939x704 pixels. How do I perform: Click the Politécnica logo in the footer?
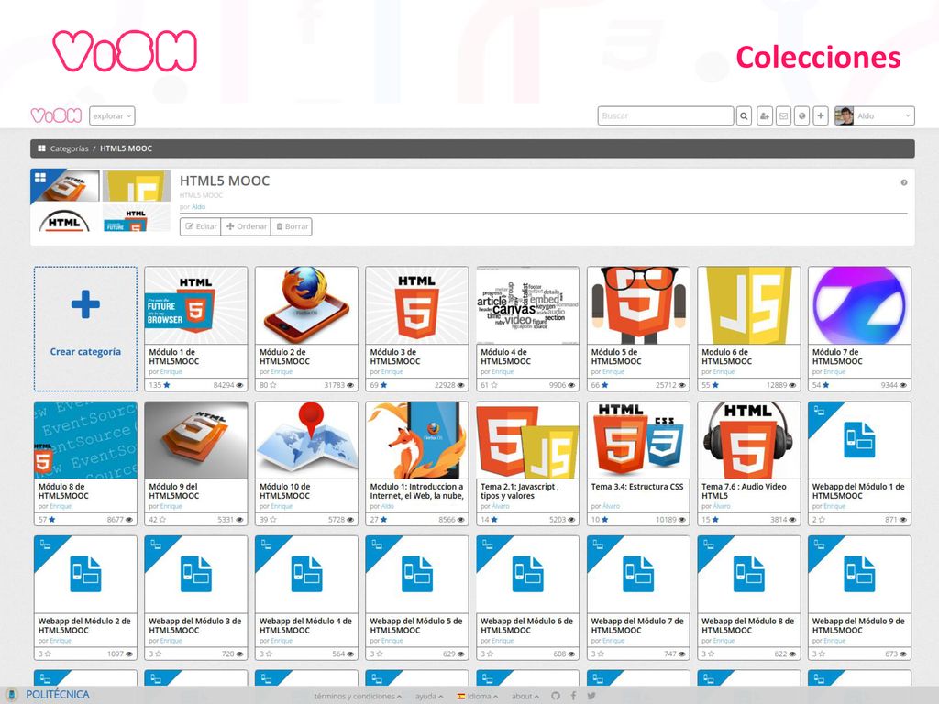click(x=50, y=695)
